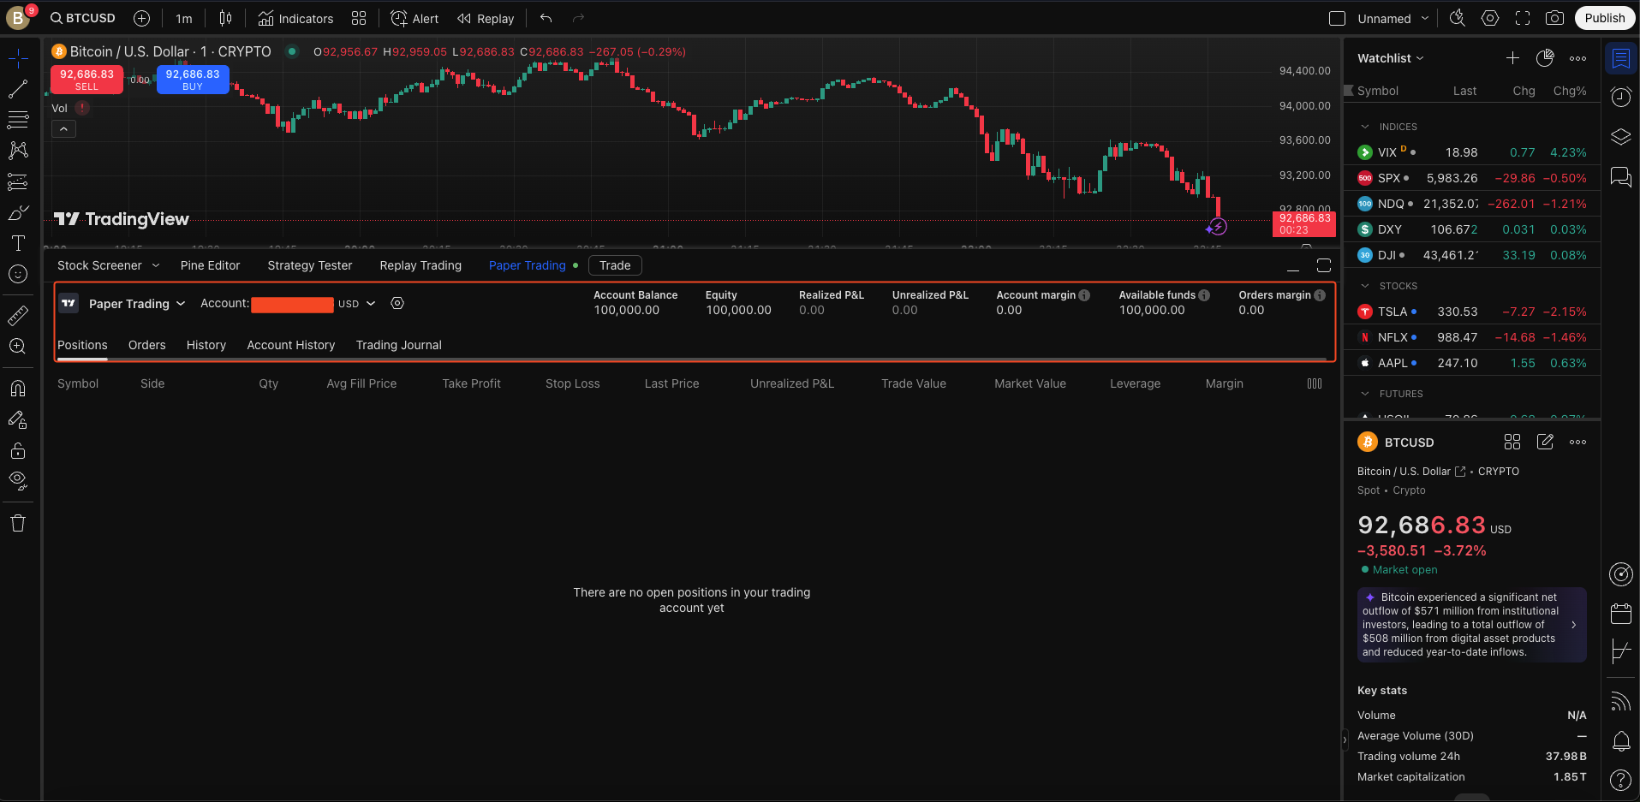Viewport: 1640px width, 802px height.
Task: Open the Indicators dialog
Action: coord(296,18)
